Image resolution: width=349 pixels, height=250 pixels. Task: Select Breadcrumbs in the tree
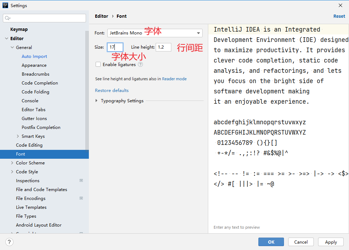coord(36,74)
